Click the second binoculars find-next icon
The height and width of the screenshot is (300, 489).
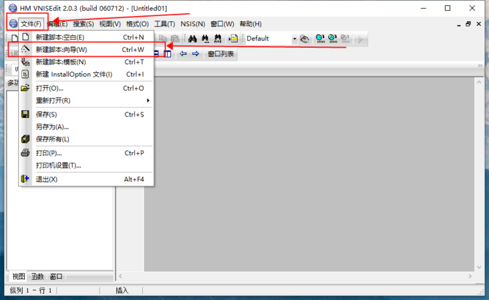[205, 39]
